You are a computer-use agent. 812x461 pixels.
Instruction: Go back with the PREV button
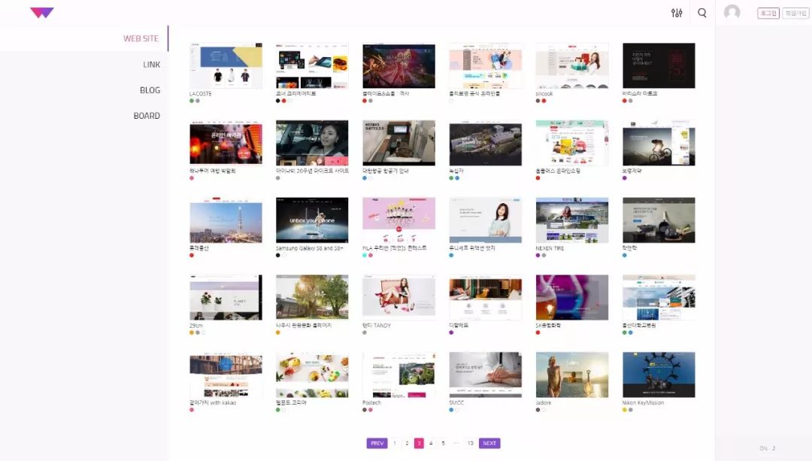click(x=377, y=444)
